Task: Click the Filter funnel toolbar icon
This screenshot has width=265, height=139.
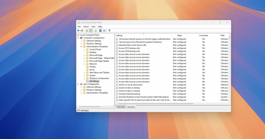Action: click(x=109, y=30)
